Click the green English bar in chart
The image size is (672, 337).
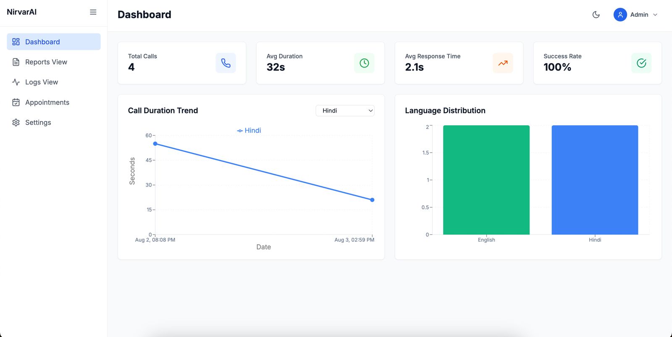486,180
